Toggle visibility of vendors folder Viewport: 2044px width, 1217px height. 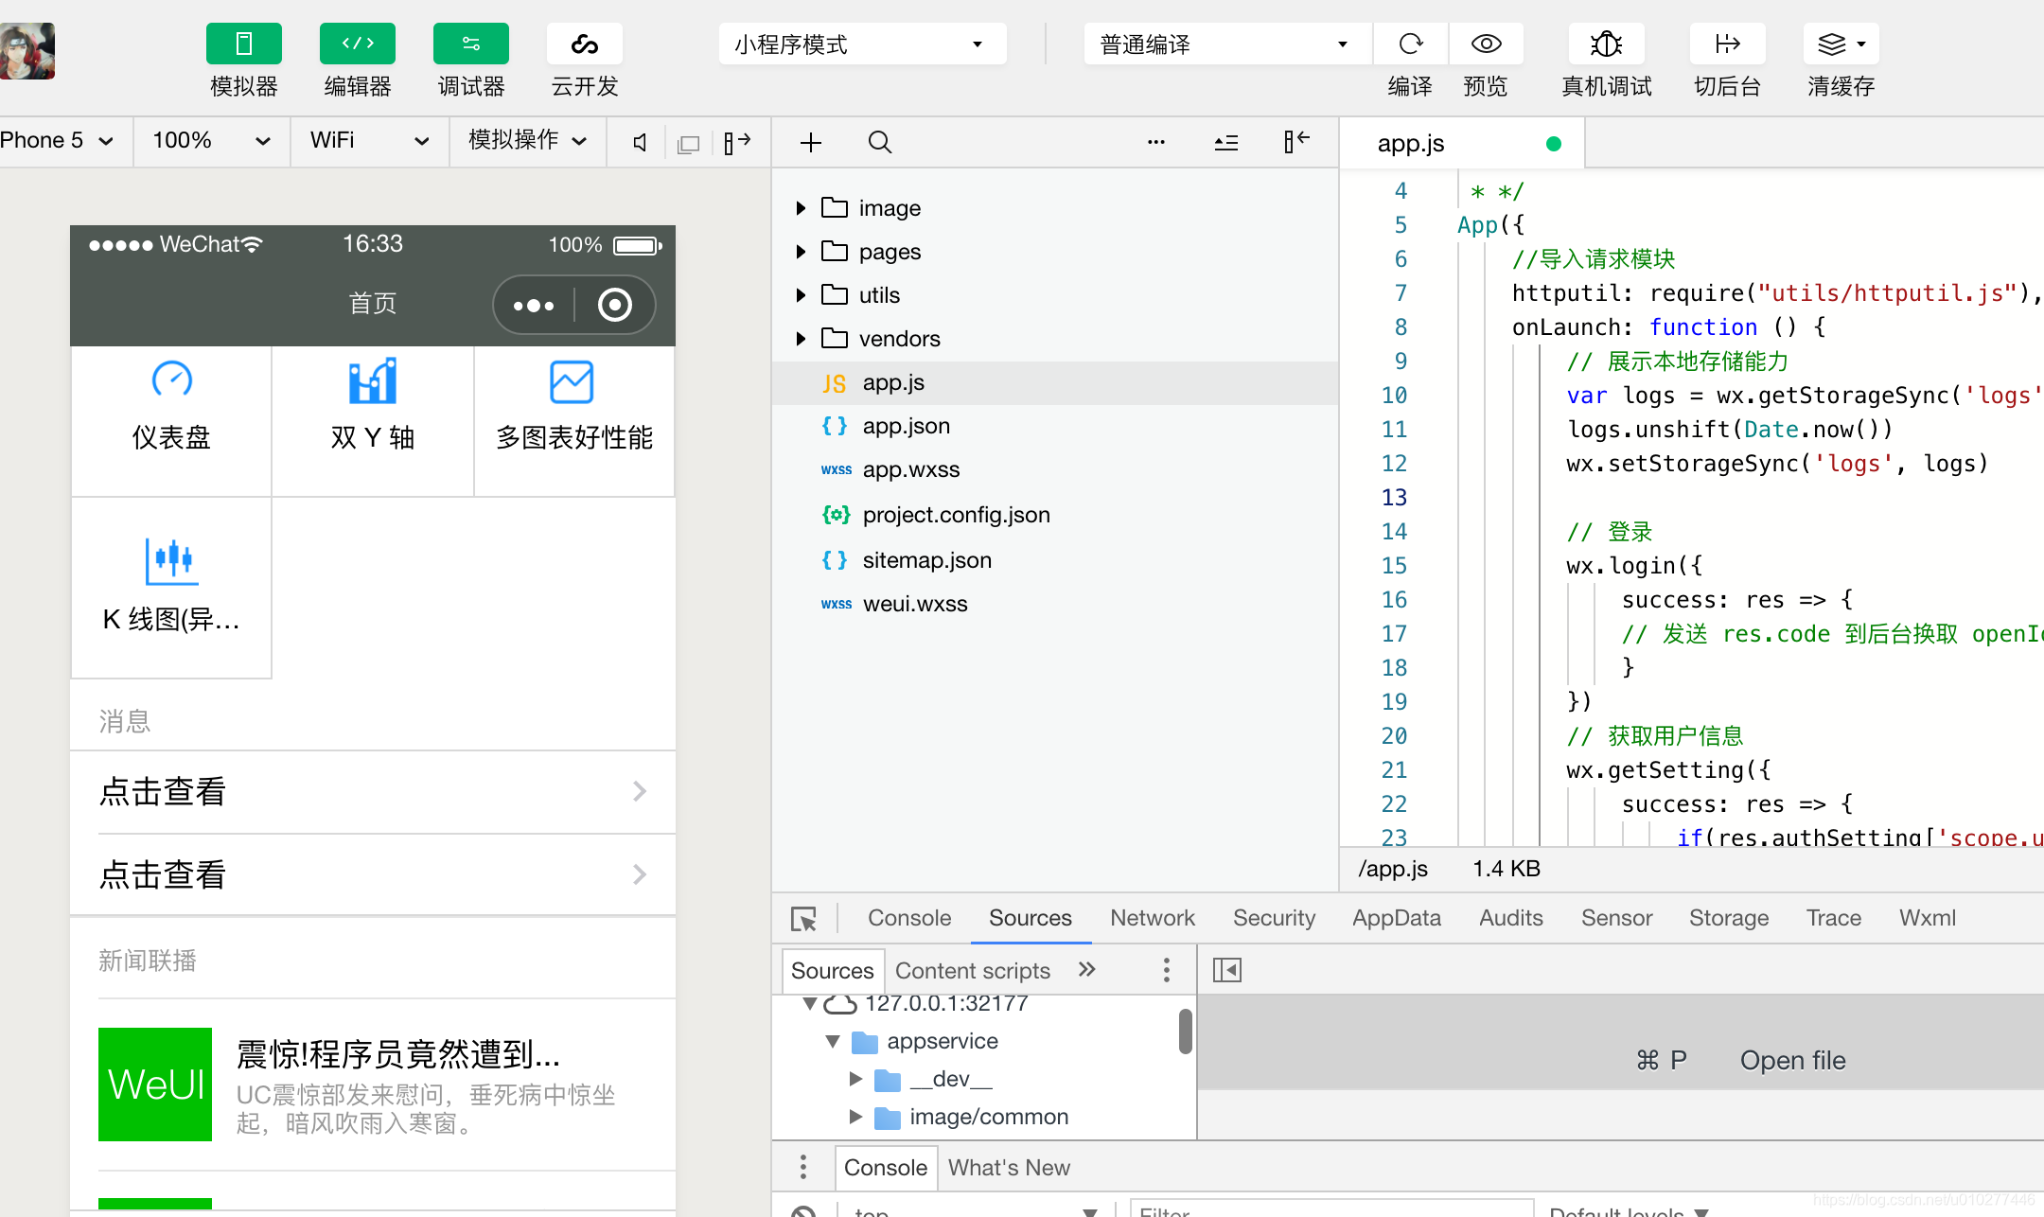(802, 338)
